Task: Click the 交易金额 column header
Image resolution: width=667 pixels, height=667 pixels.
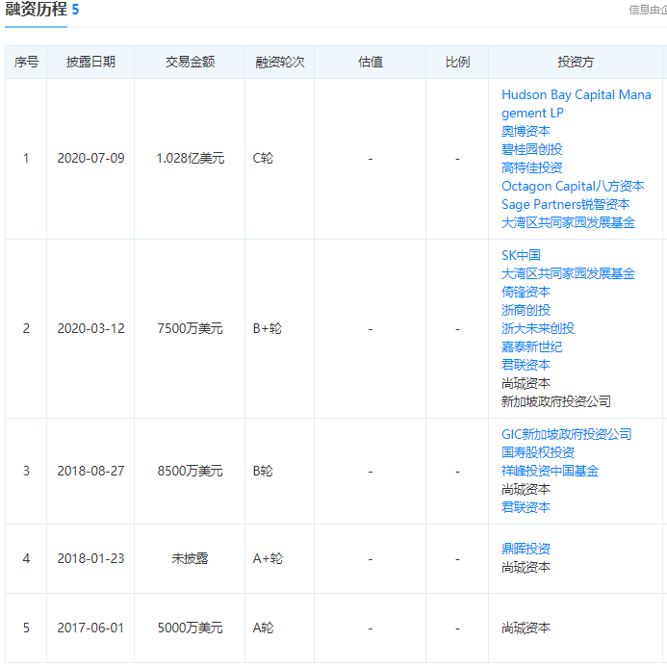Action: pos(190,63)
